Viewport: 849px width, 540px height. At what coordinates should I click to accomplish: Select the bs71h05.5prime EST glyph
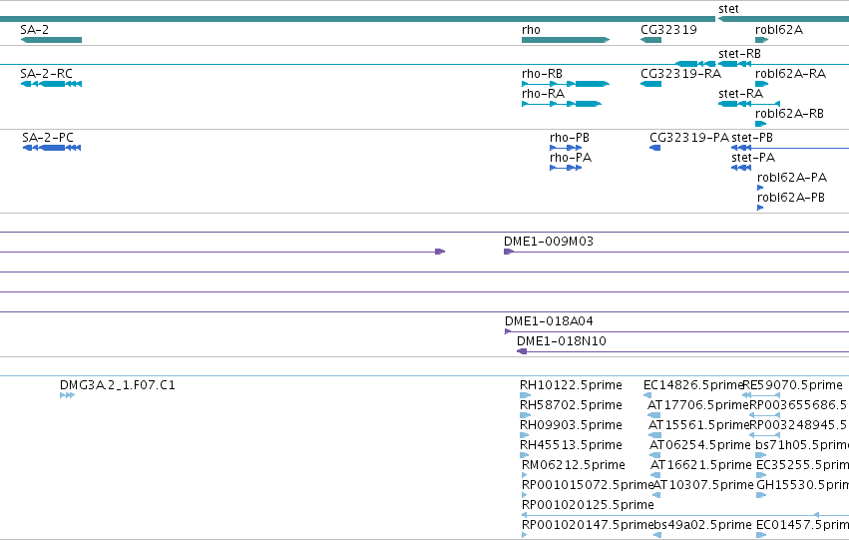tap(760, 455)
